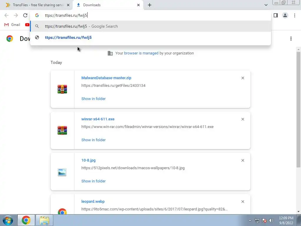Click the Chrome file icon of leopard.webp
Image resolution: width=301 pixels, height=226 pixels.
click(x=62, y=212)
